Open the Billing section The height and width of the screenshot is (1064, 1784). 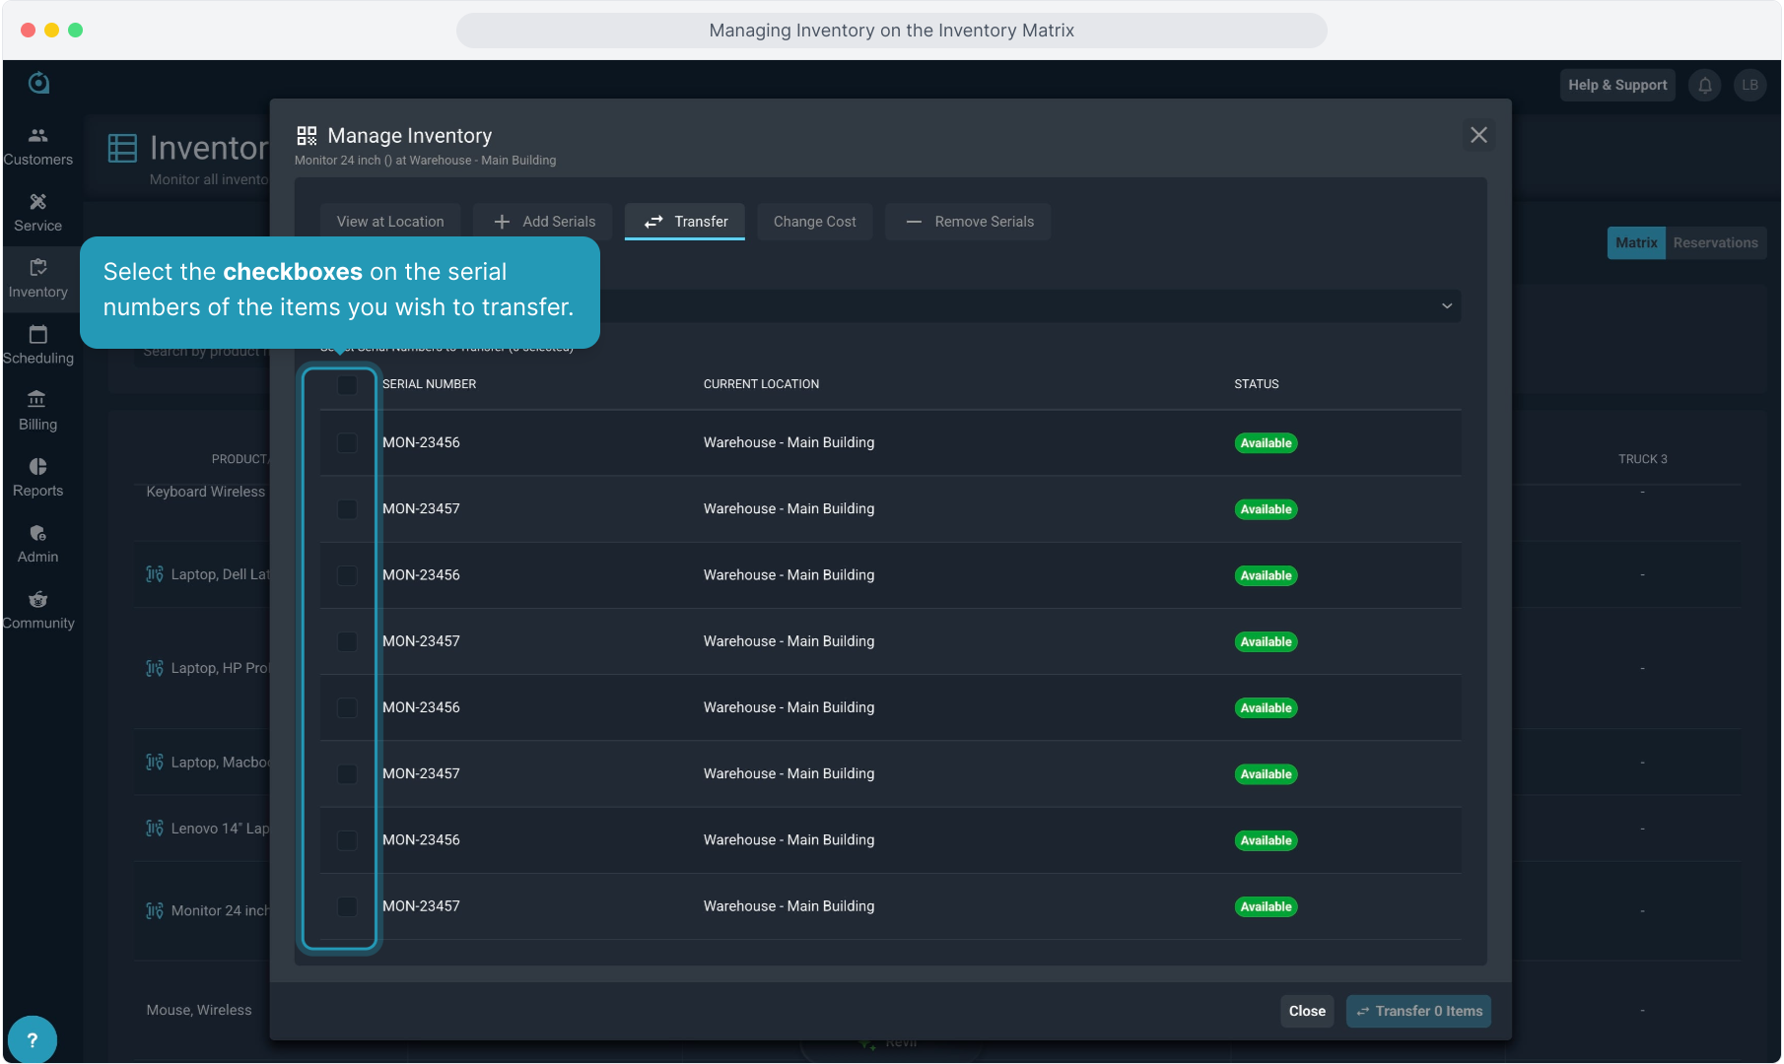pyautogui.click(x=37, y=411)
